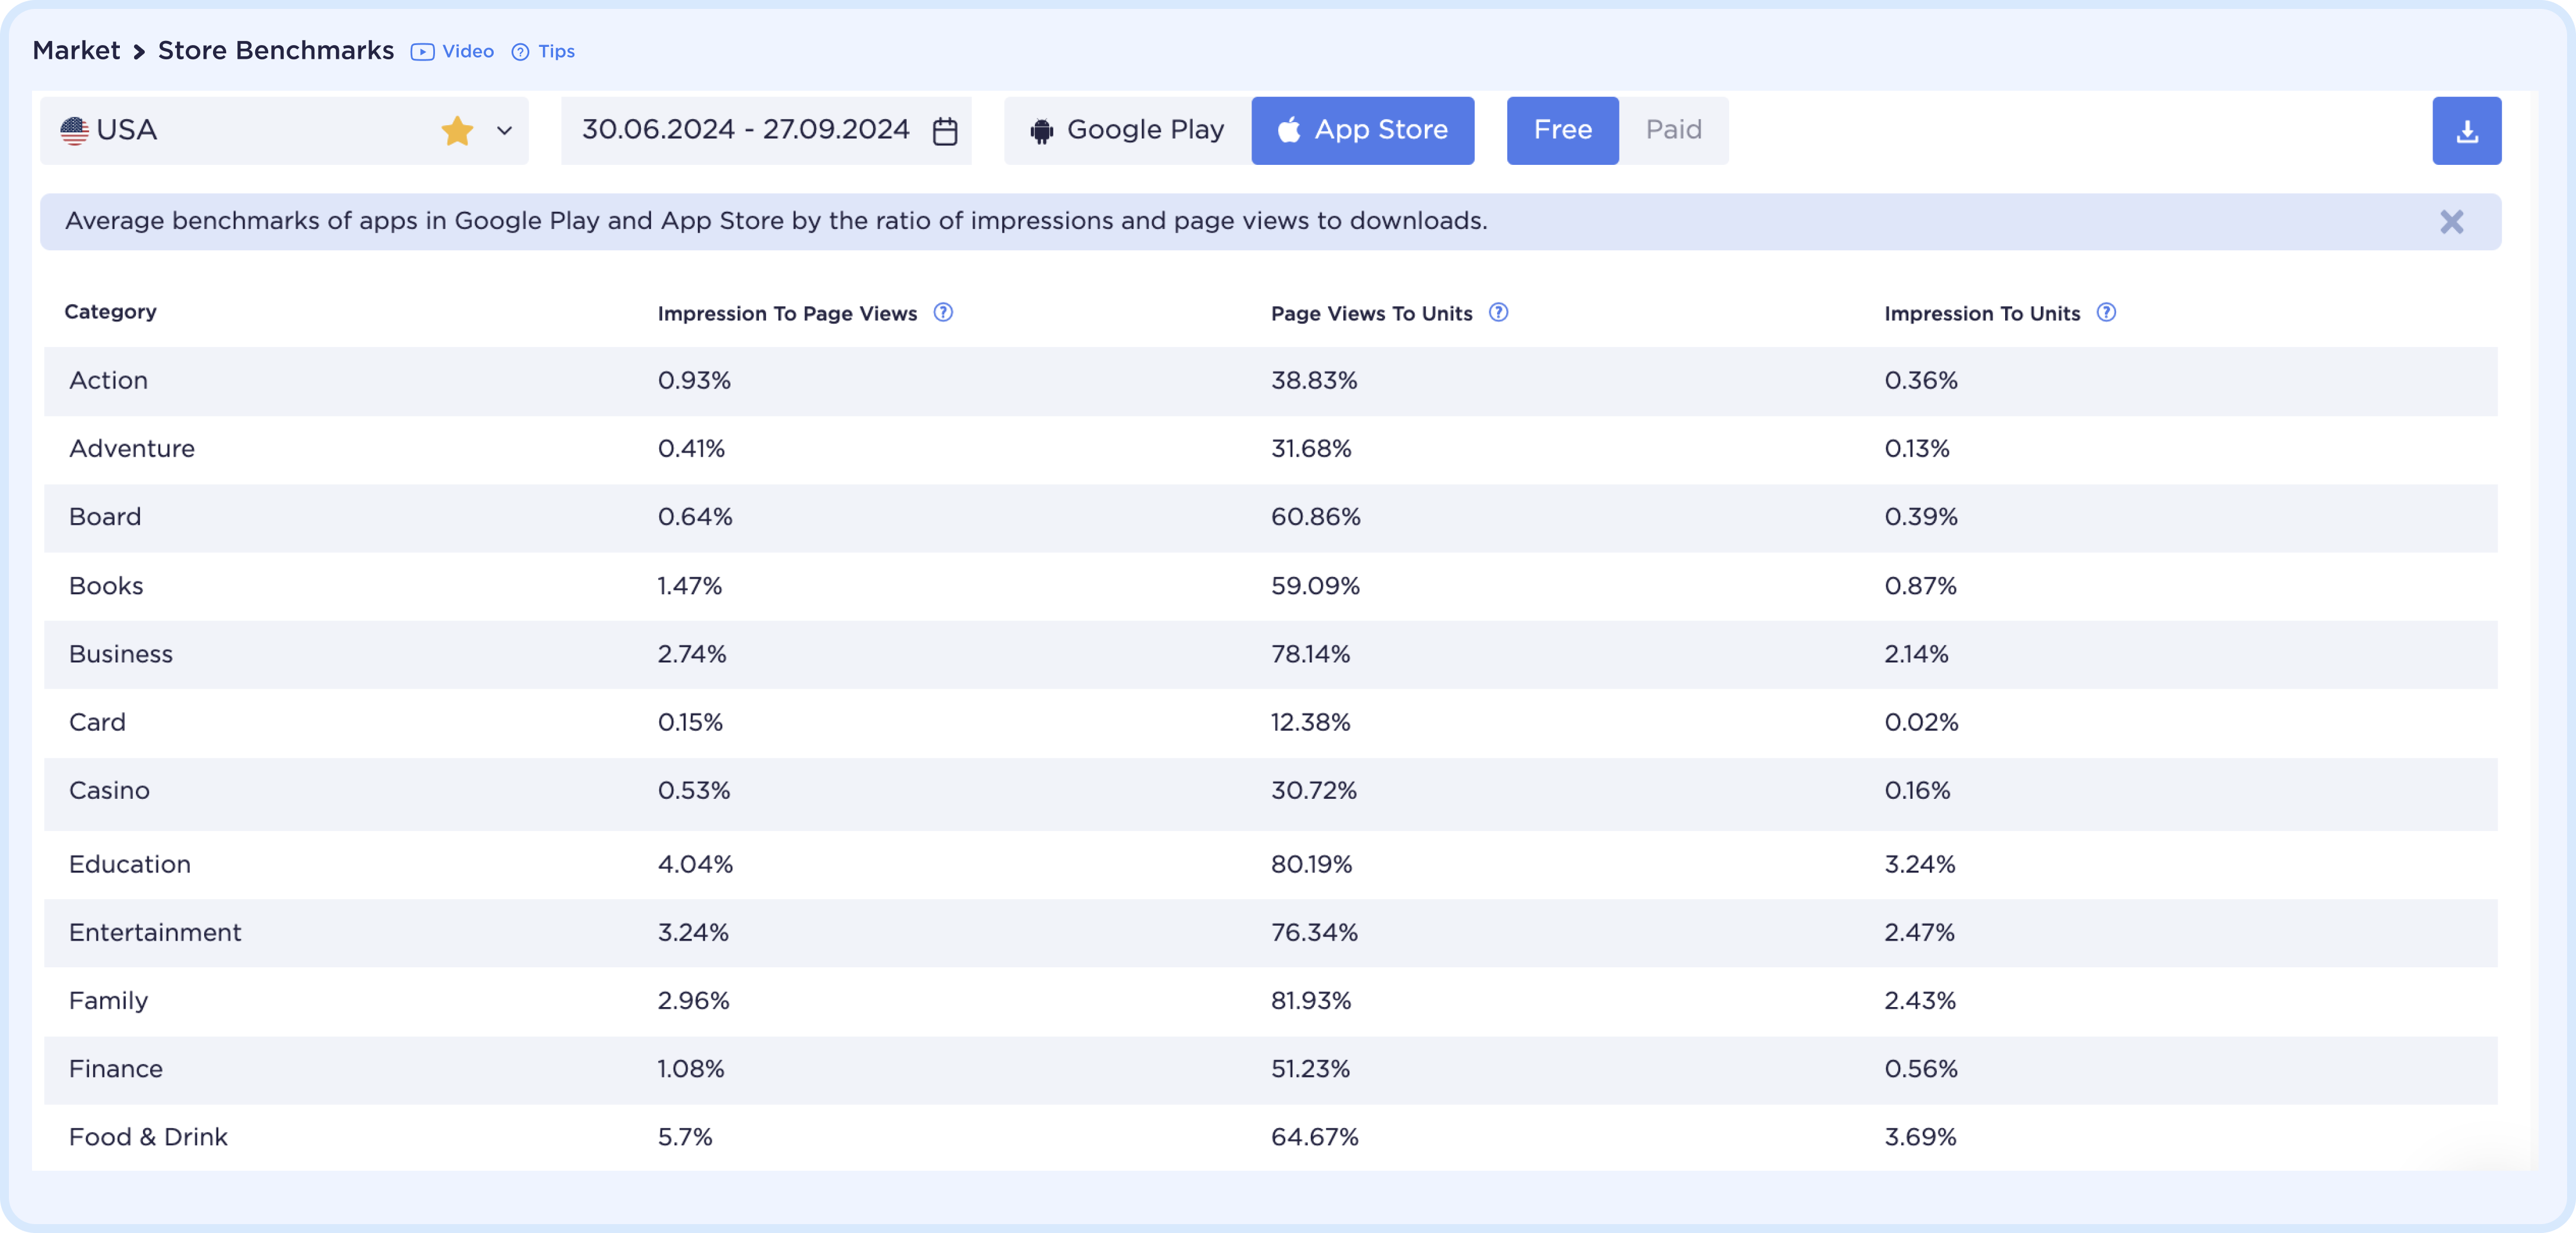
Task: Select the Finance category row
Action: 1270,1069
